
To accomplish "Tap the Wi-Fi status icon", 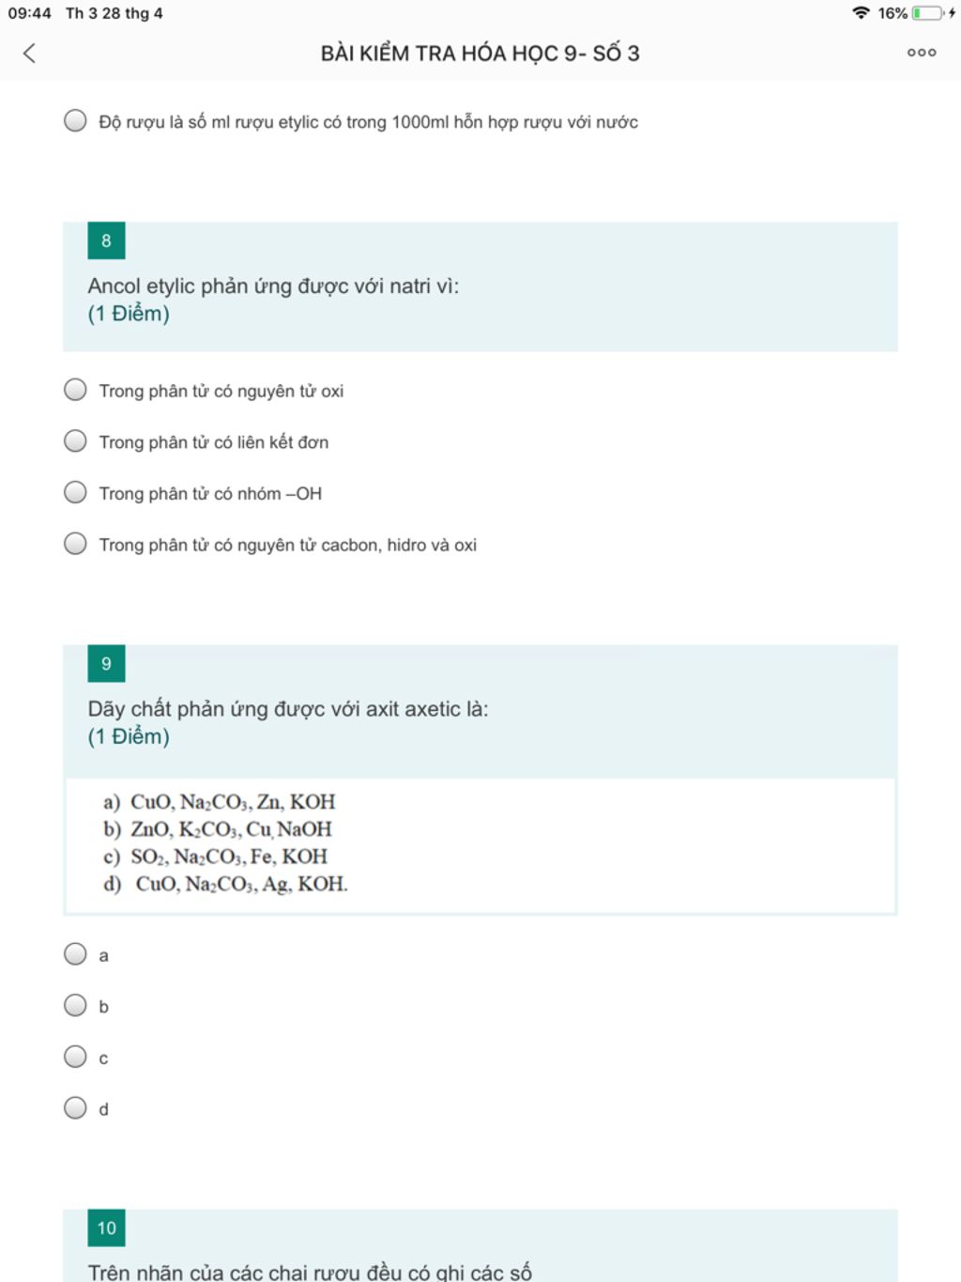I will (861, 13).
